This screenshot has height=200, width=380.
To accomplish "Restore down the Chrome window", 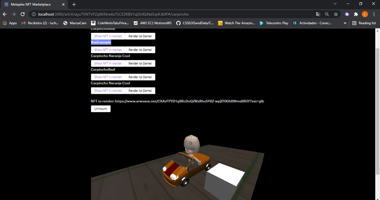I will click(x=361, y=4).
